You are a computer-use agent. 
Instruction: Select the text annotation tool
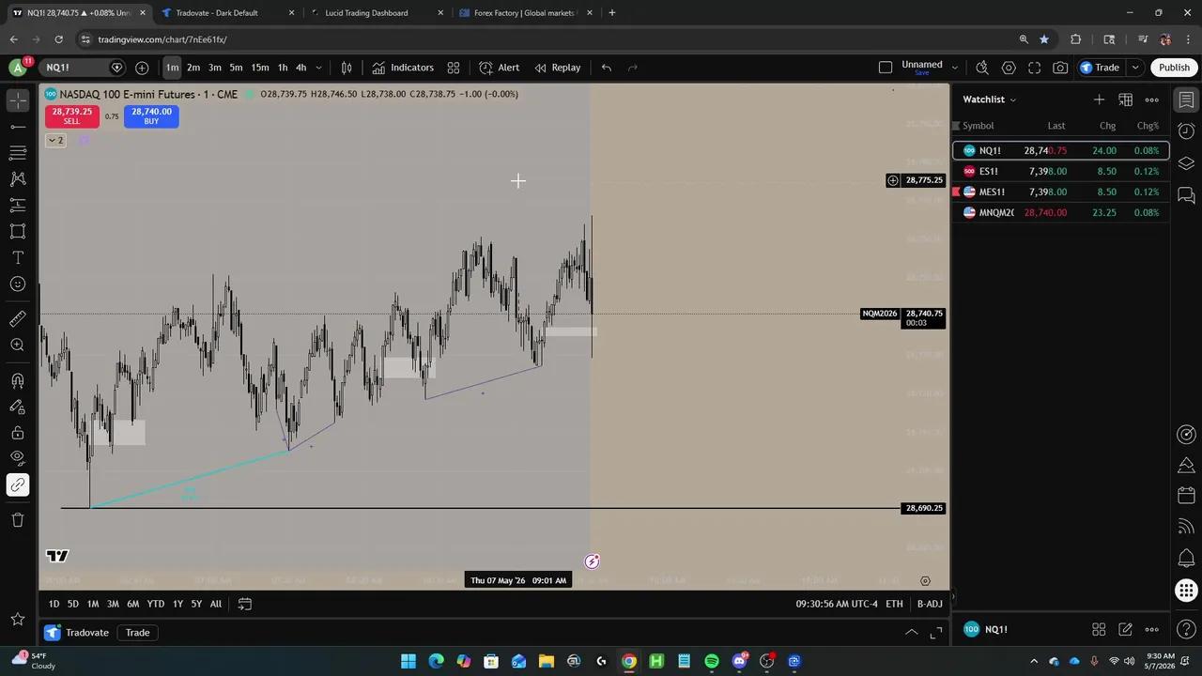(18, 257)
